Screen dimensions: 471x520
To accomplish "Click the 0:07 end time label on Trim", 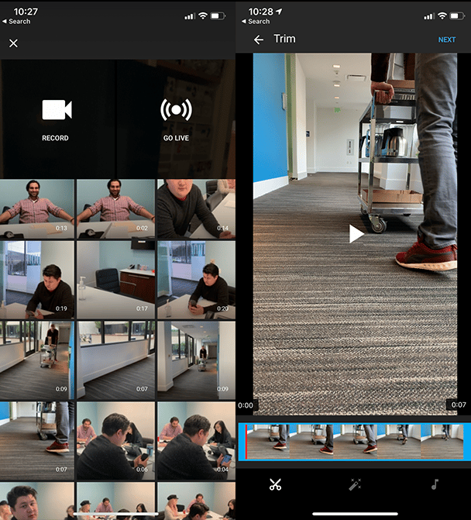I will (x=459, y=405).
